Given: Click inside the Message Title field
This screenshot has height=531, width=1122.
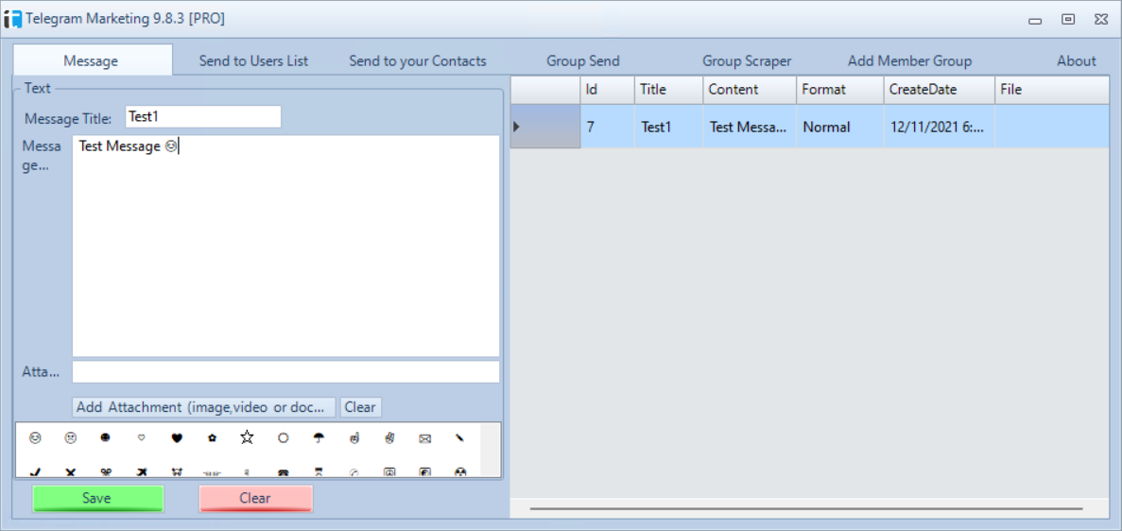Looking at the screenshot, I should (202, 117).
